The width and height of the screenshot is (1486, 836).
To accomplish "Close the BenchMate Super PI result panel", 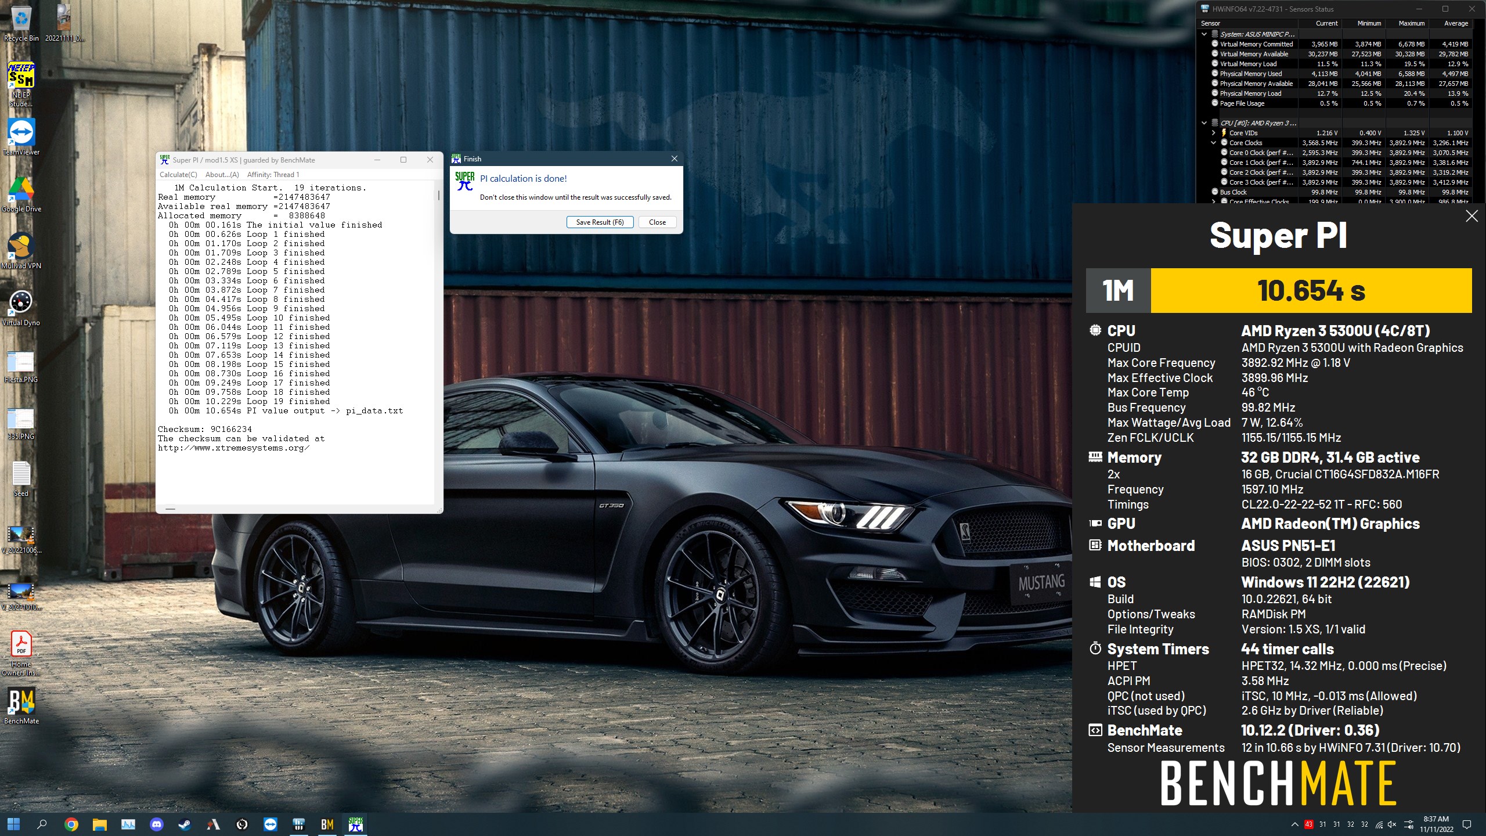I will click(1471, 216).
